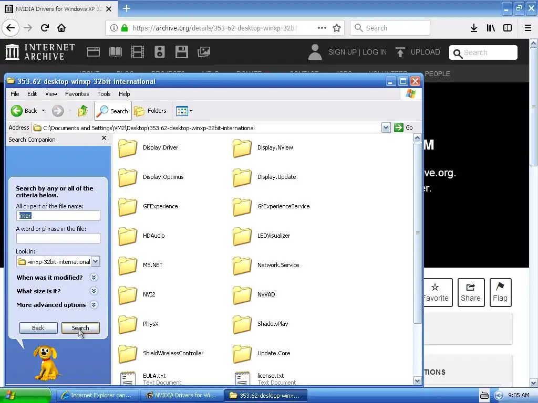The height and width of the screenshot is (403, 538).
Task: Select the Display.Optimus folder
Action: point(151,177)
